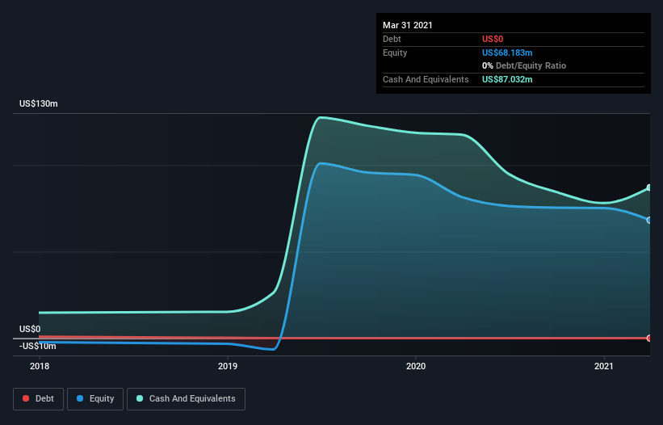Click the 2019 x-axis label
Viewport: 663px width, 425px height.
[x=228, y=366]
